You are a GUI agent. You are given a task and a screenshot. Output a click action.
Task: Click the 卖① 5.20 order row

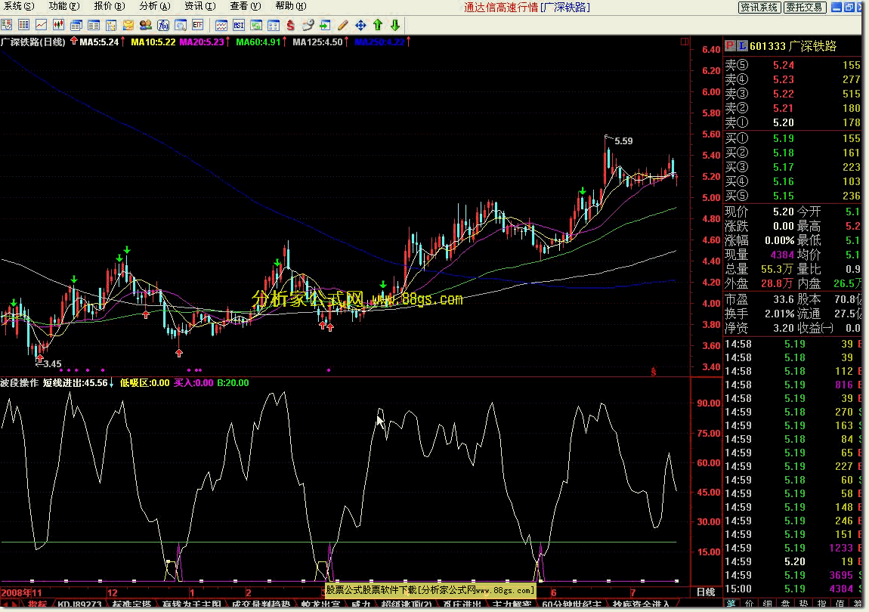(793, 122)
